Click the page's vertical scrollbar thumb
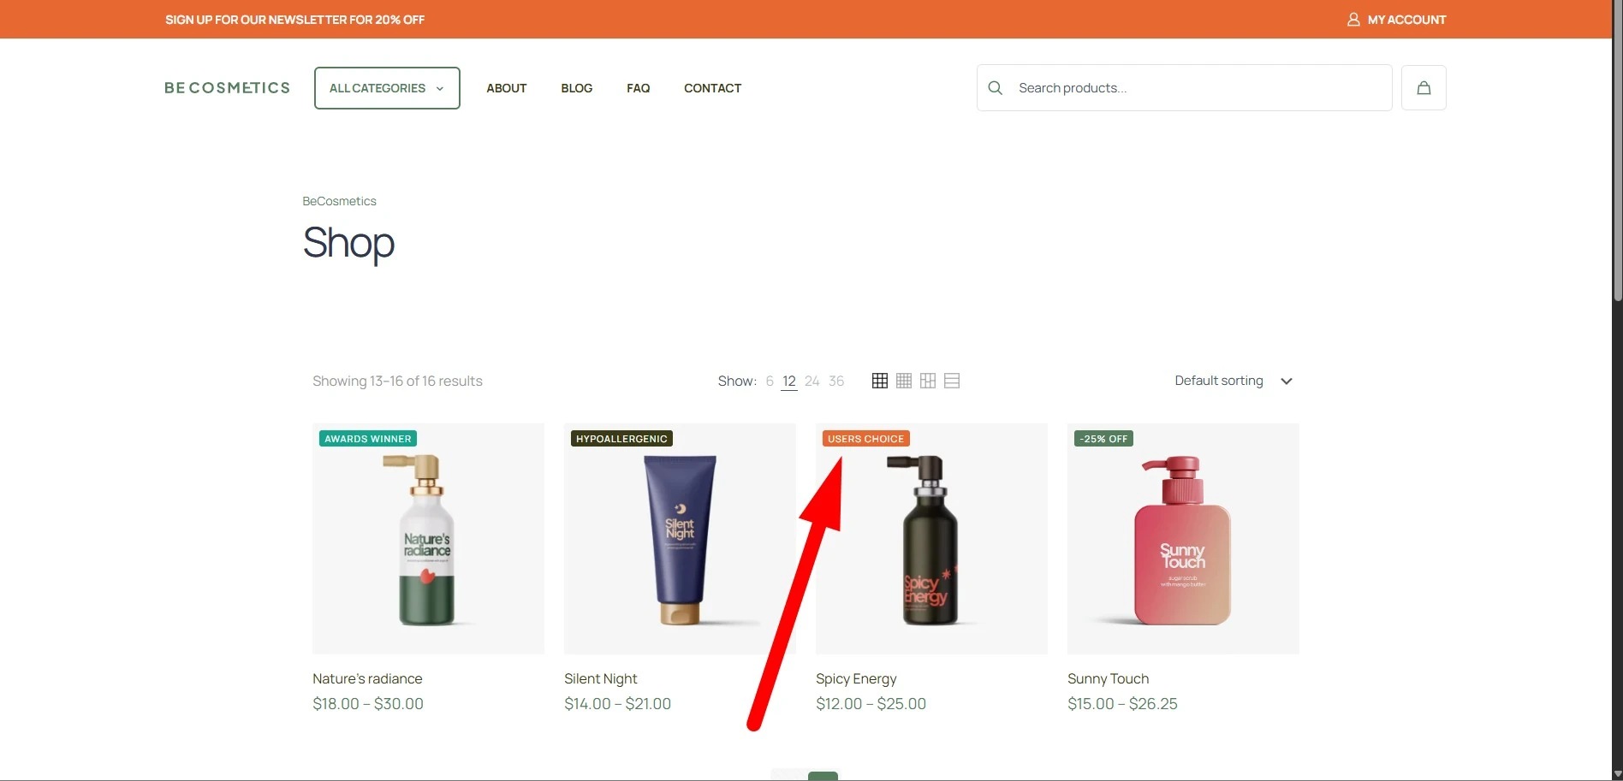 point(1617,154)
